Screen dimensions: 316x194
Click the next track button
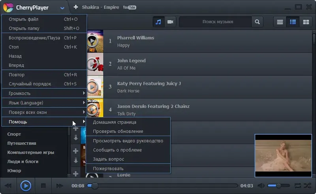tap(60, 186)
